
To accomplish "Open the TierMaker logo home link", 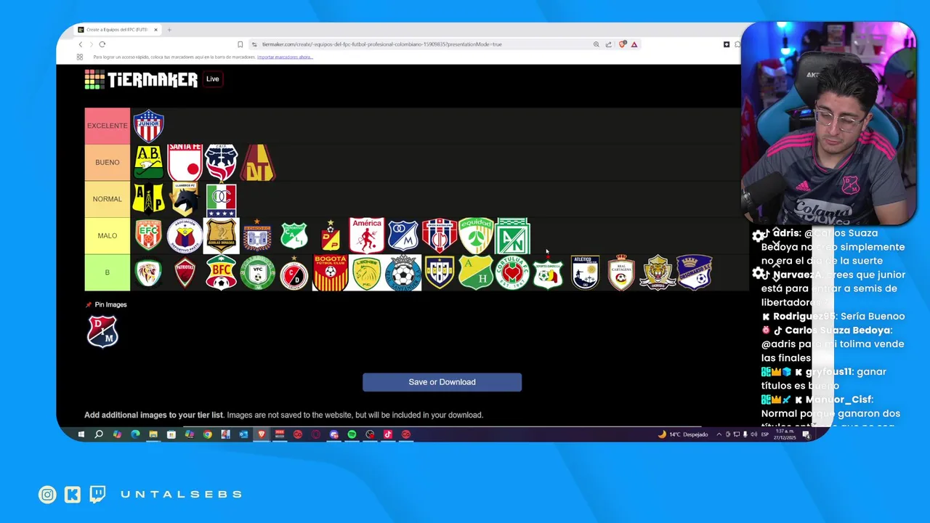I will coord(141,79).
